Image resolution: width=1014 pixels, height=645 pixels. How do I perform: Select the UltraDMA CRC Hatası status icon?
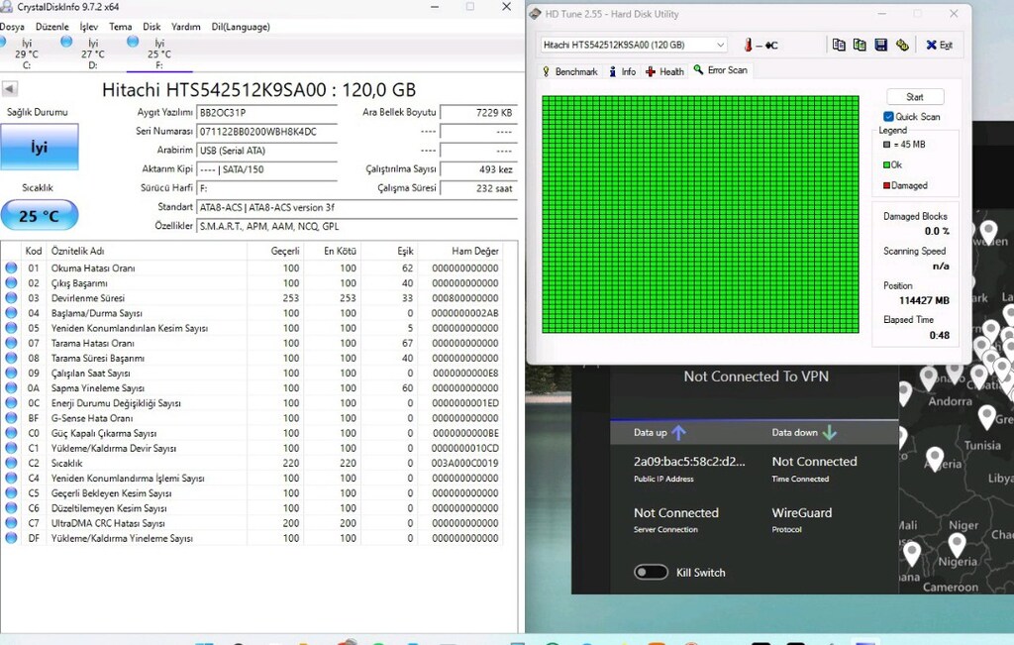(11, 523)
